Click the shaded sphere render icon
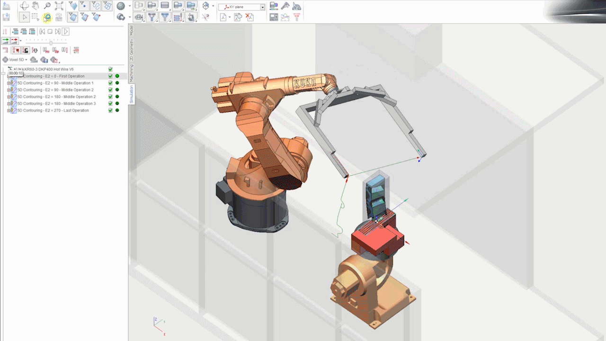Viewport: 606px width, 341px height. coord(121,6)
